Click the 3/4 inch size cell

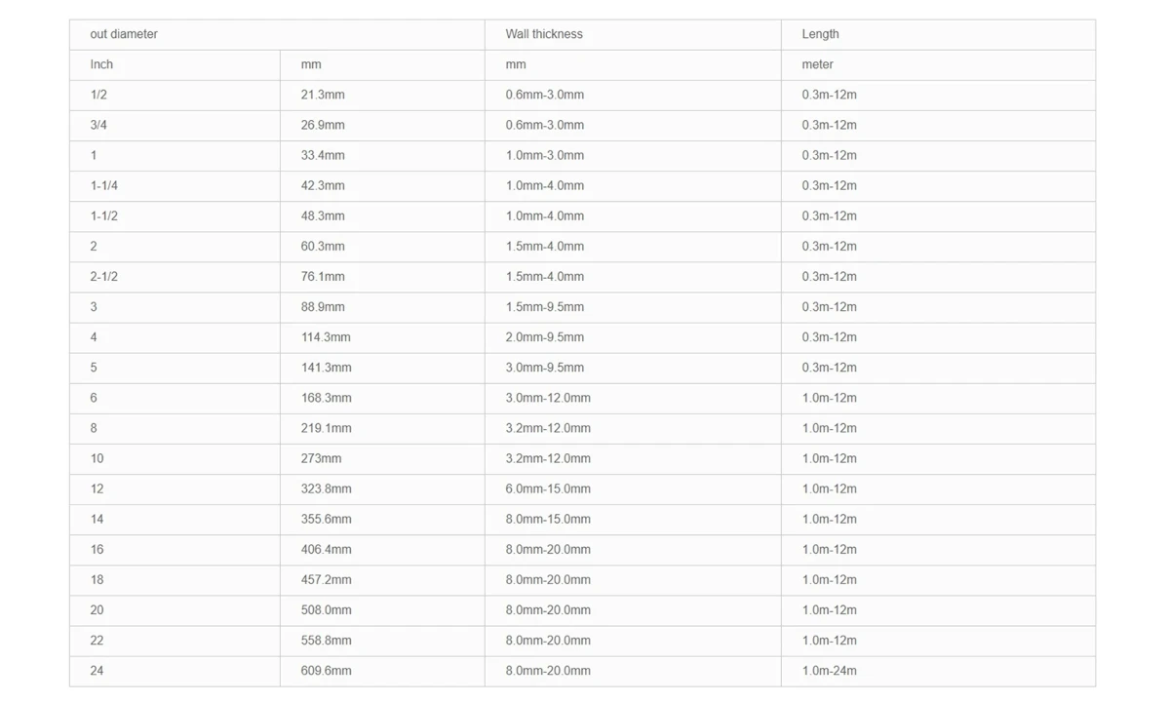(175, 125)
